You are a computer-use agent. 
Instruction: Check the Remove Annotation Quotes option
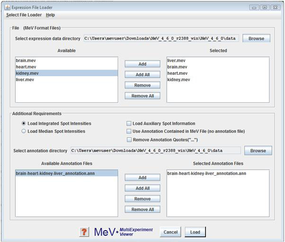(x=129, y=140)
